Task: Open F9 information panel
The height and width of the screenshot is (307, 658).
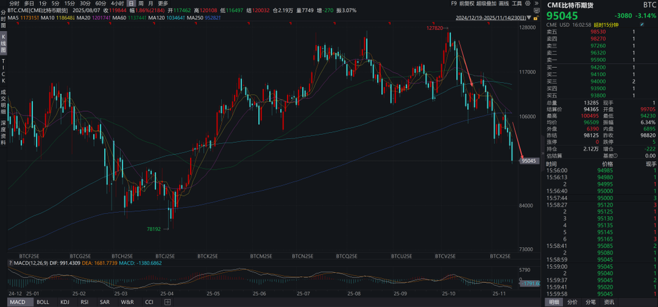Action: (x=453, y=3)
